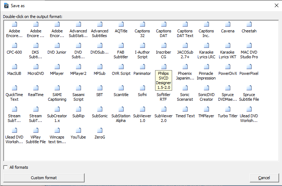Pick SonicDVD Creator format
Image resolution: width=282 pixels, height=186 pixels.
pos(206,94)
